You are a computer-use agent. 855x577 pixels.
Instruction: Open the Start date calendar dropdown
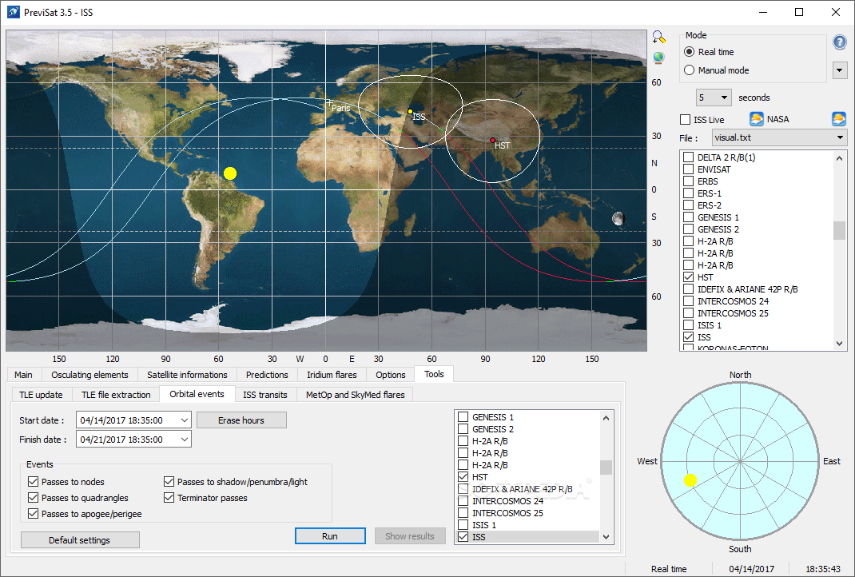click(x=185, y=420)
